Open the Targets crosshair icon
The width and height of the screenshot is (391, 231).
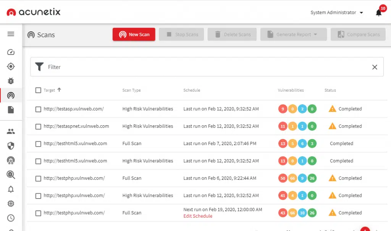click(11, 66)
